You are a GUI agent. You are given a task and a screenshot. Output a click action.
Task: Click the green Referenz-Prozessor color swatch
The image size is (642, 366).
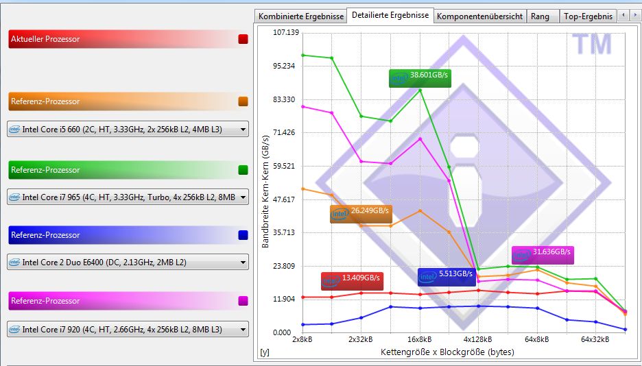[x=243, y=170]
